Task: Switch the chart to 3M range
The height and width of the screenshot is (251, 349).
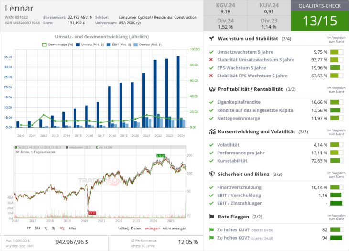Action: (x=37, y=229)
